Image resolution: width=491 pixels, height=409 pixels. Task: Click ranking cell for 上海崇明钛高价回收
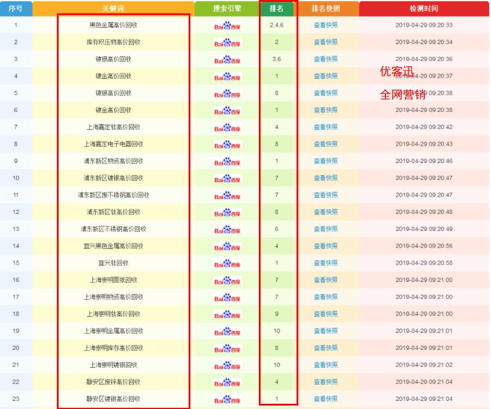pyautogui.click(x=276, y=314)
